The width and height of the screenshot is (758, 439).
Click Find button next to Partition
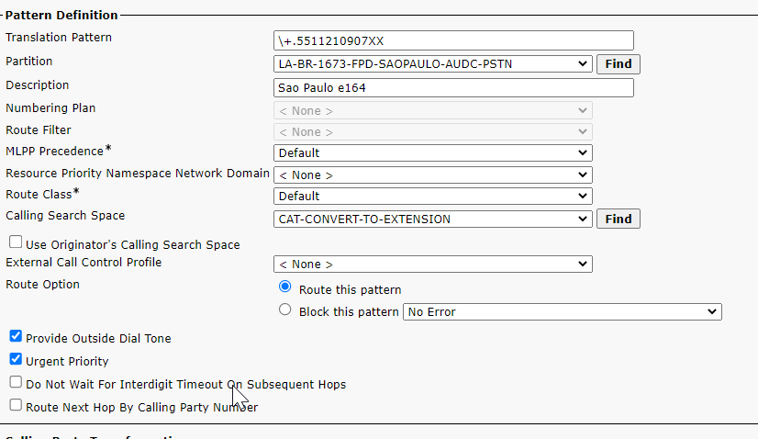[618, 64]
